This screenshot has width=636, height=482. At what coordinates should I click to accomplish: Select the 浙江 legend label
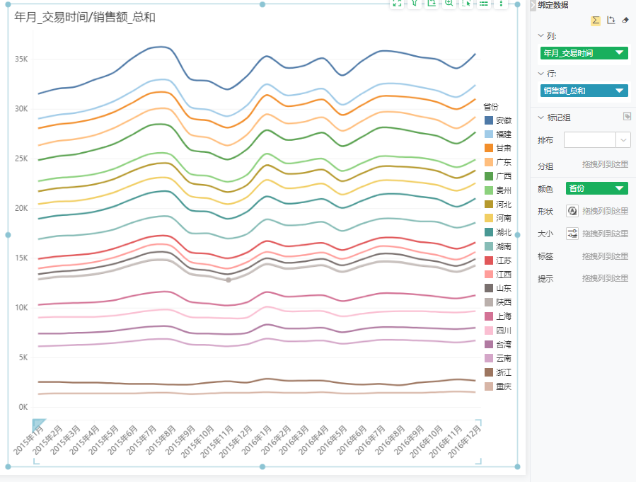(x=504, y=372)
